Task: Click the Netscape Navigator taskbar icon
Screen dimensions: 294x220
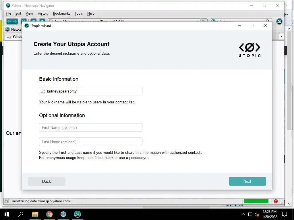Action: pyautogui.click(x=78, y=214)
